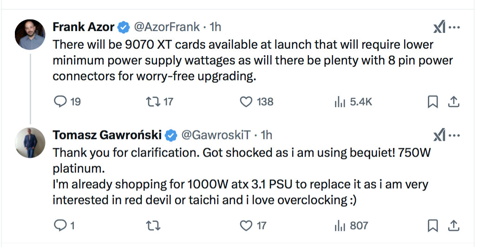Screen dimensions: 484x247
Task: Open Grok icon on Frank Azor's tweet
Action: point(439,28)
